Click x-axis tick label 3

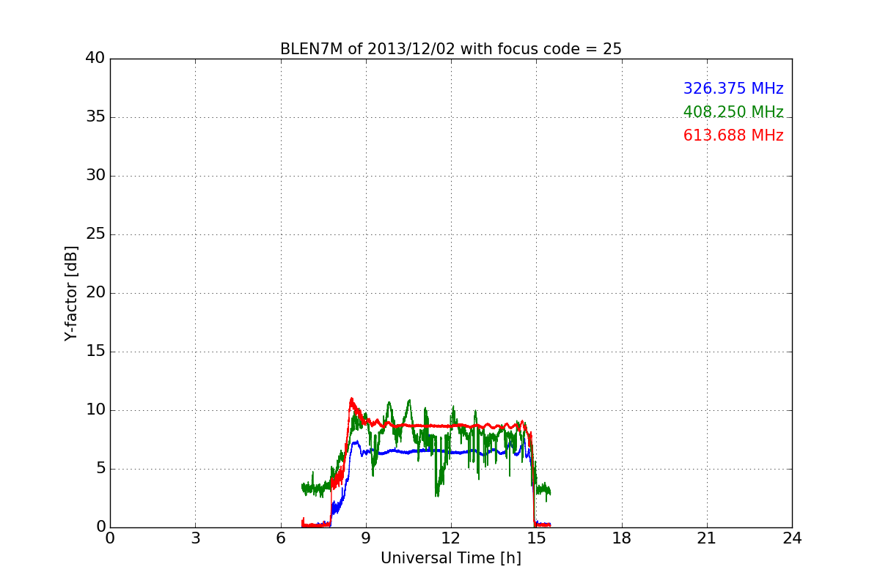pos(195,538)
